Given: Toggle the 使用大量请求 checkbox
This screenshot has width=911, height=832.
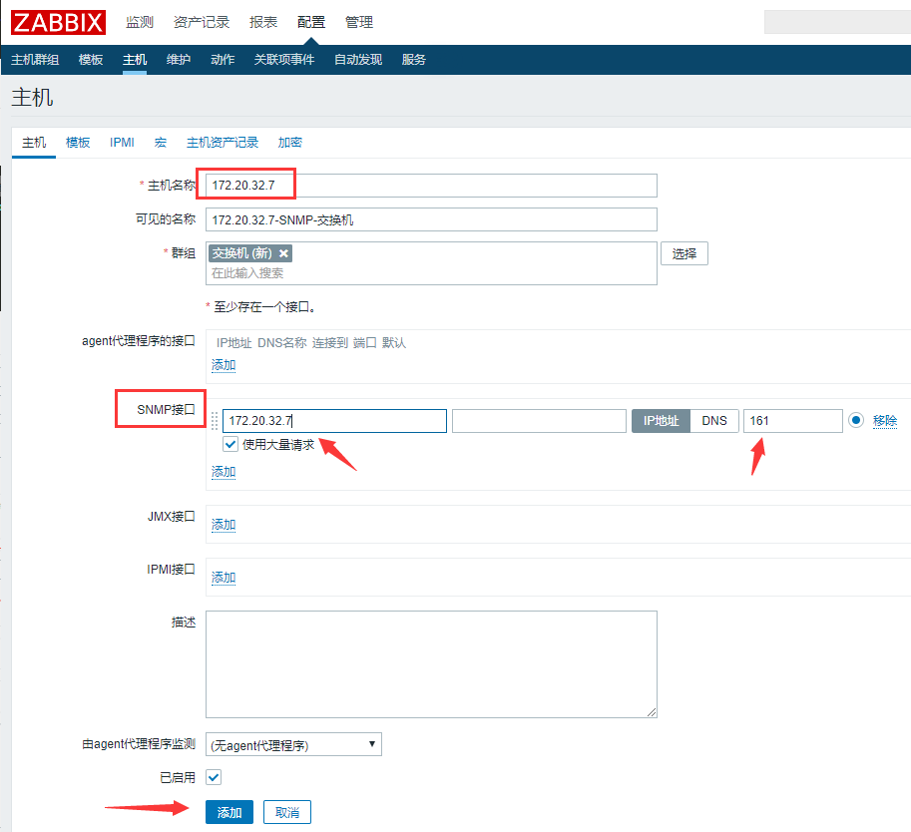Looking at the screenshot, I should tap(230, 445).
